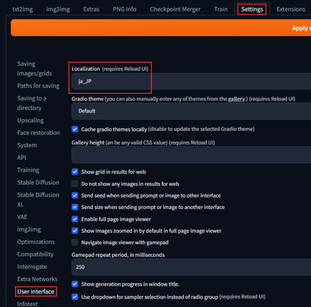Enable Navigate image viewer with gamepad
Viewport: 311px width, 307px height.
click(75, 242)
